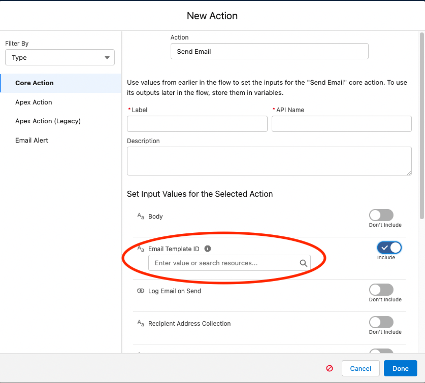Select Core Action category
Screen dimensions: 425x383
click(60, 83)
